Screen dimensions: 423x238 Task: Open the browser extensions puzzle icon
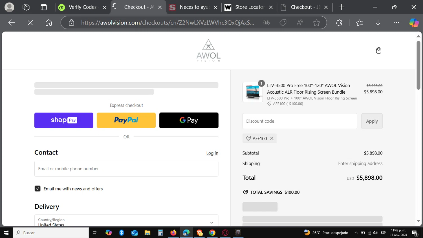coord(339,23)
